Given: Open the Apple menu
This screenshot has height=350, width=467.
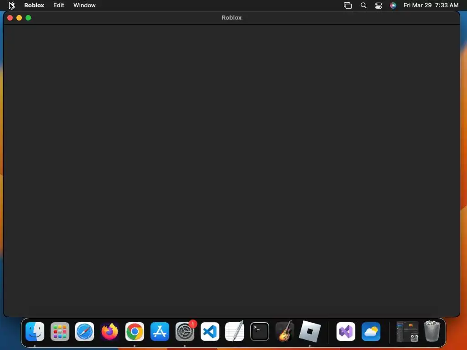Looking at the screenshot, I should point(12,5).
